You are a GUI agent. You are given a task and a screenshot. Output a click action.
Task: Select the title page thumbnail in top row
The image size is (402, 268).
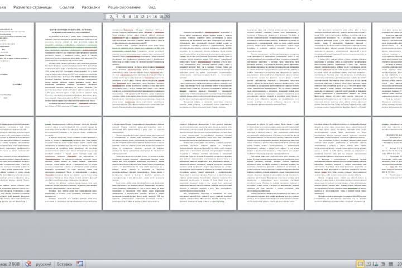(x=17, y=69)
